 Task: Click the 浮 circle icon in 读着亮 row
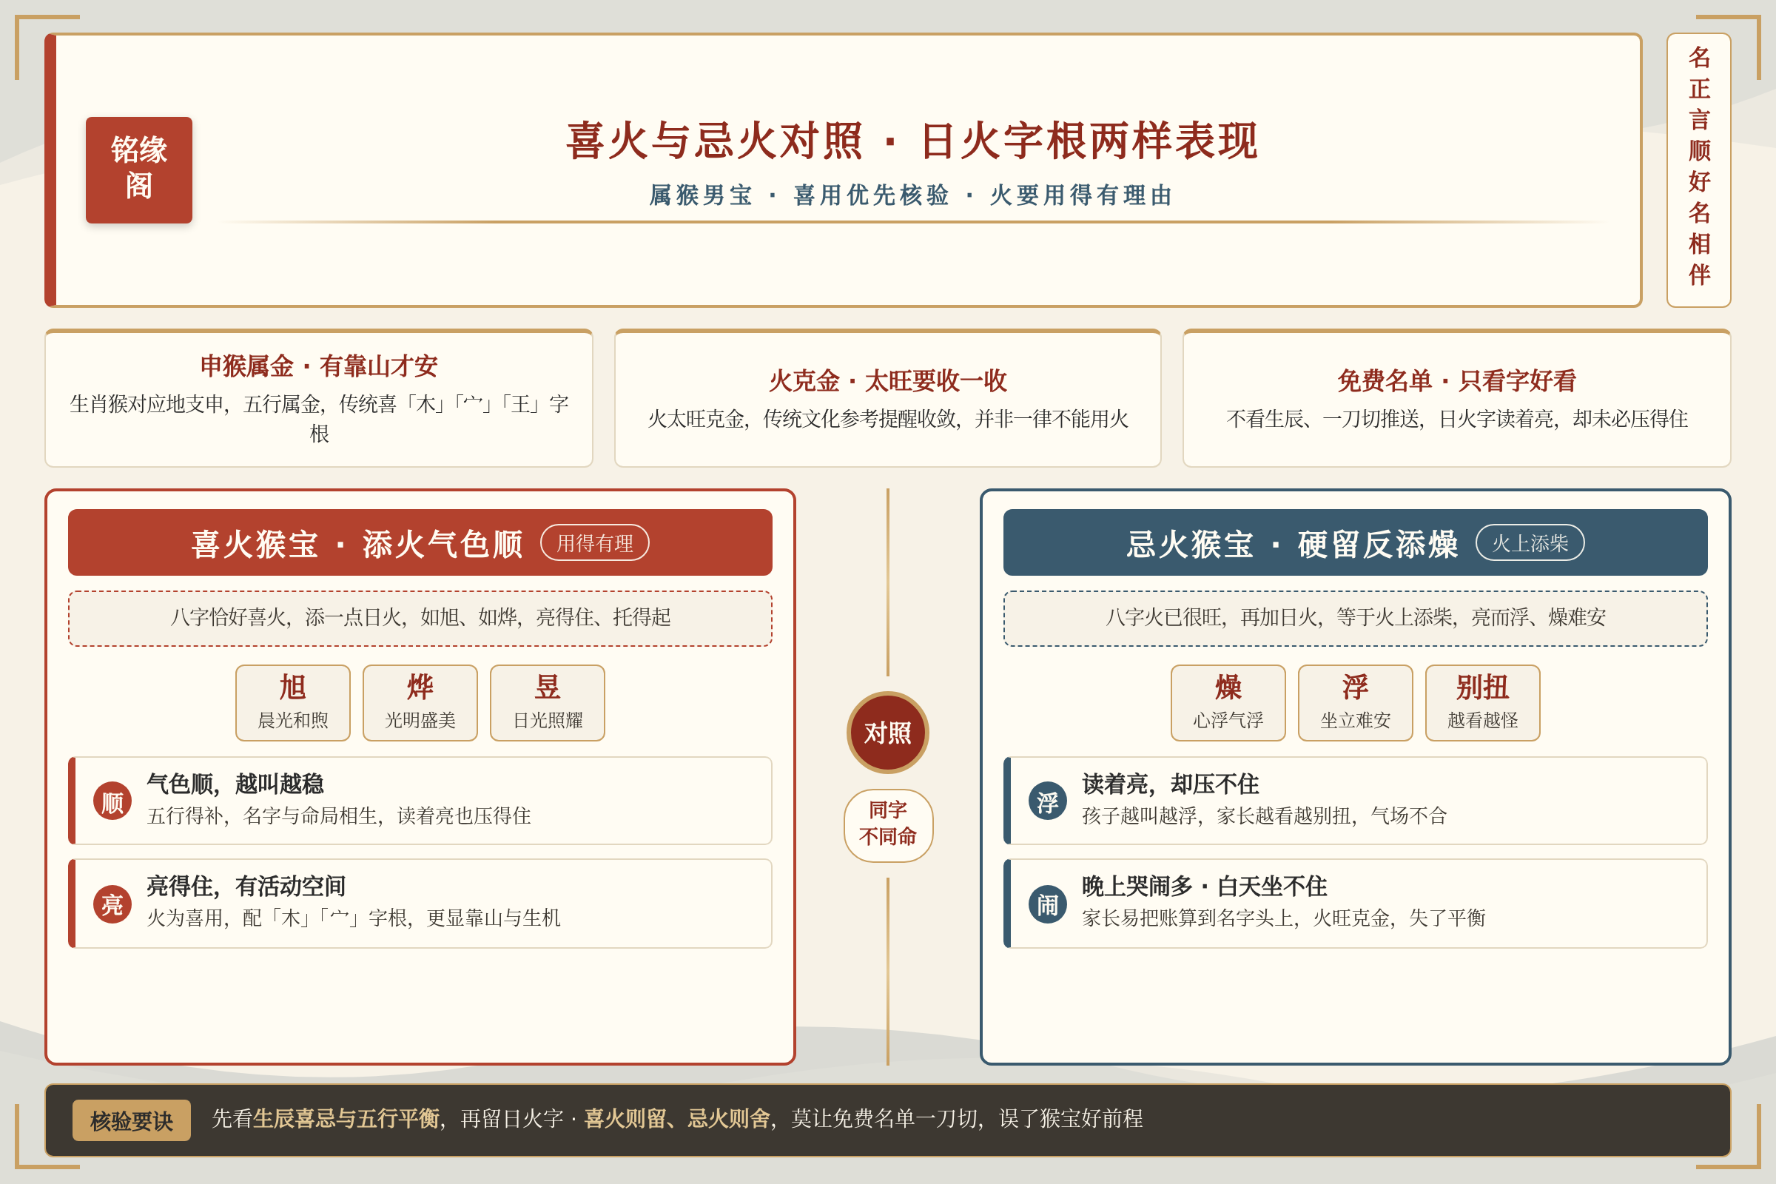click(x=1047, y=801)
